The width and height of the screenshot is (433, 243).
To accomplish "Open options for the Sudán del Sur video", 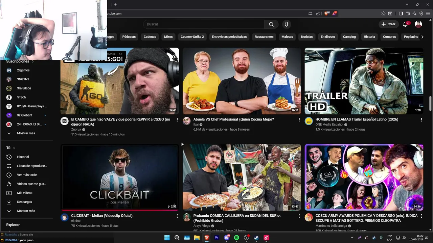I will 299,216.
